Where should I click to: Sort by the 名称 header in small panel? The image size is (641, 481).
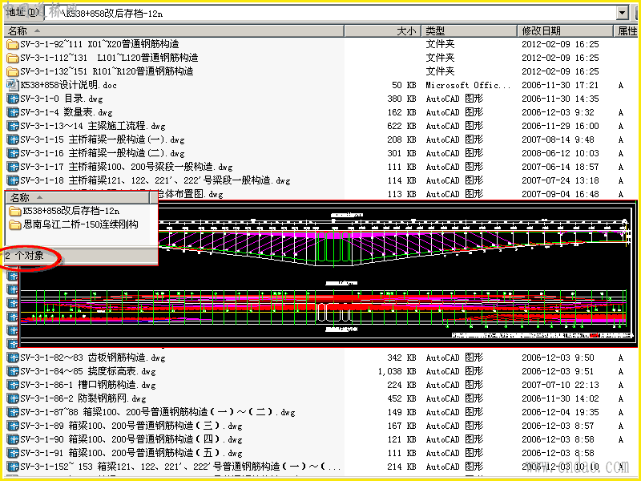click(x=77, y=198)
